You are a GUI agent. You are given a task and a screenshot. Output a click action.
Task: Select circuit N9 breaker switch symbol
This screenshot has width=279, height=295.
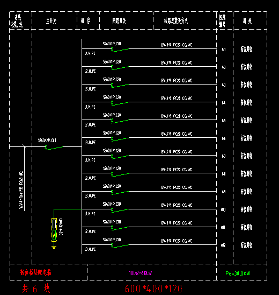pos(120,192)
